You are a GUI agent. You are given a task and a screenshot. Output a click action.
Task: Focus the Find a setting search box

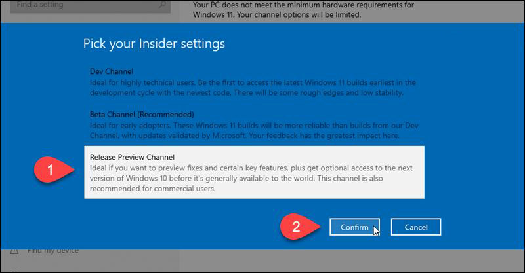(x=79, y=5)
